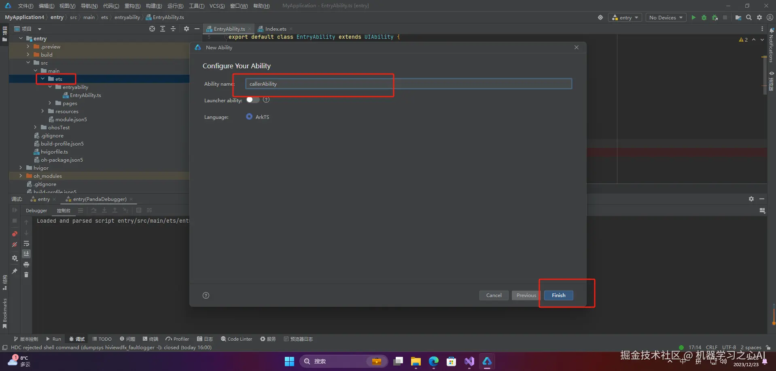
Task: Expand the ohosTest folder arrow
Action: [x=35, y=127]
